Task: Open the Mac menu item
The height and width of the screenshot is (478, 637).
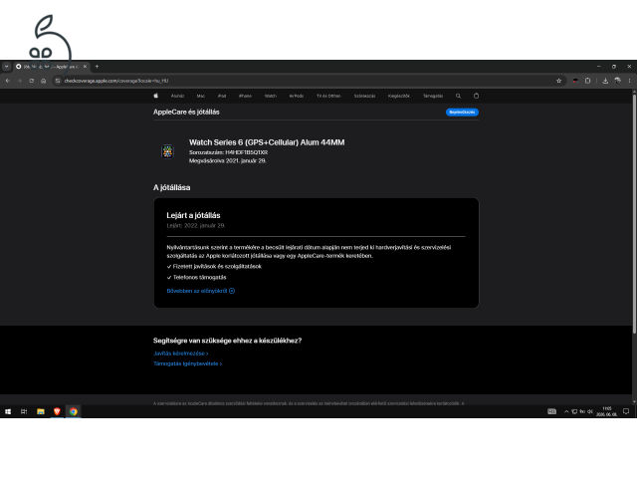Action: tap(201, 96)
